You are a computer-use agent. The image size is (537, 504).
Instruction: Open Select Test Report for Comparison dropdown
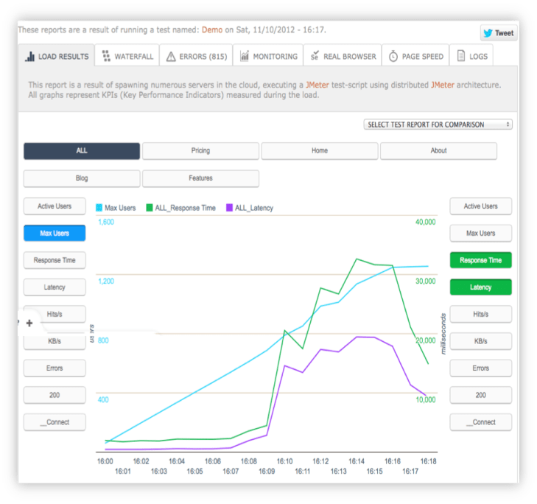point(438,125)
